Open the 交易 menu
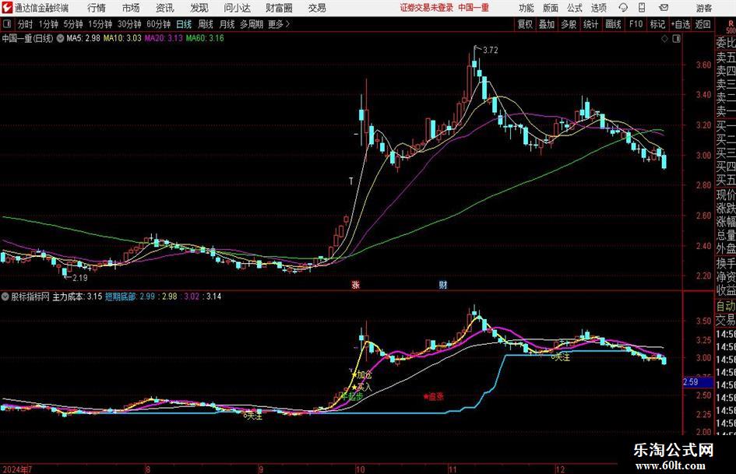 point(317,8)
